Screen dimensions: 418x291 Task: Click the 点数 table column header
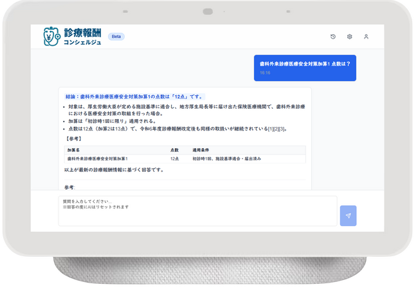pos(174,150)
